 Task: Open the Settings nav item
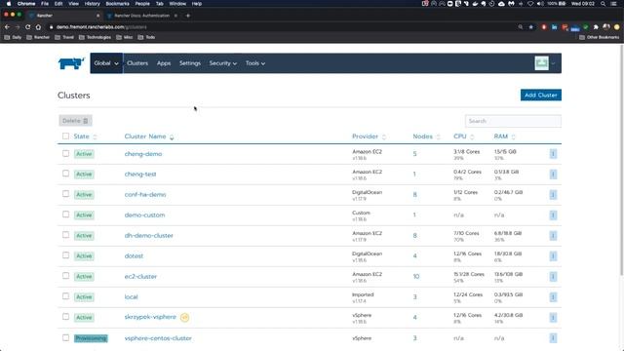pyautogui.click(x=190, y=63)
